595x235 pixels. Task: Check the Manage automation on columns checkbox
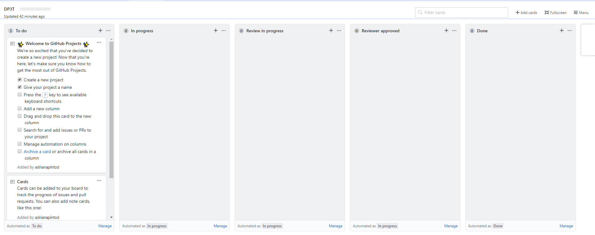20,144
